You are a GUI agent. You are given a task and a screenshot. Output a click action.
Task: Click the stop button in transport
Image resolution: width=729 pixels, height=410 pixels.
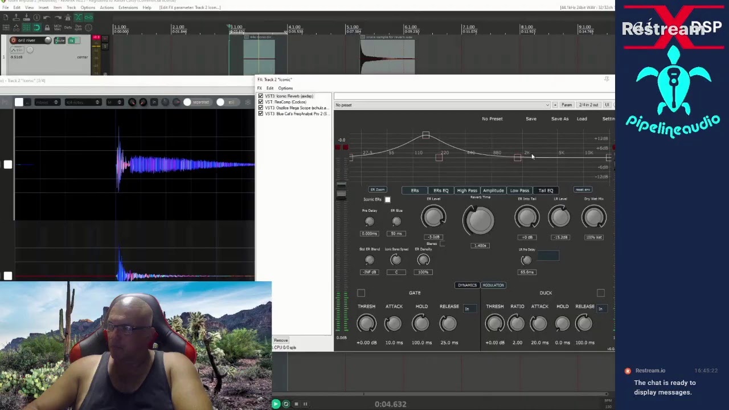[296, 404]
